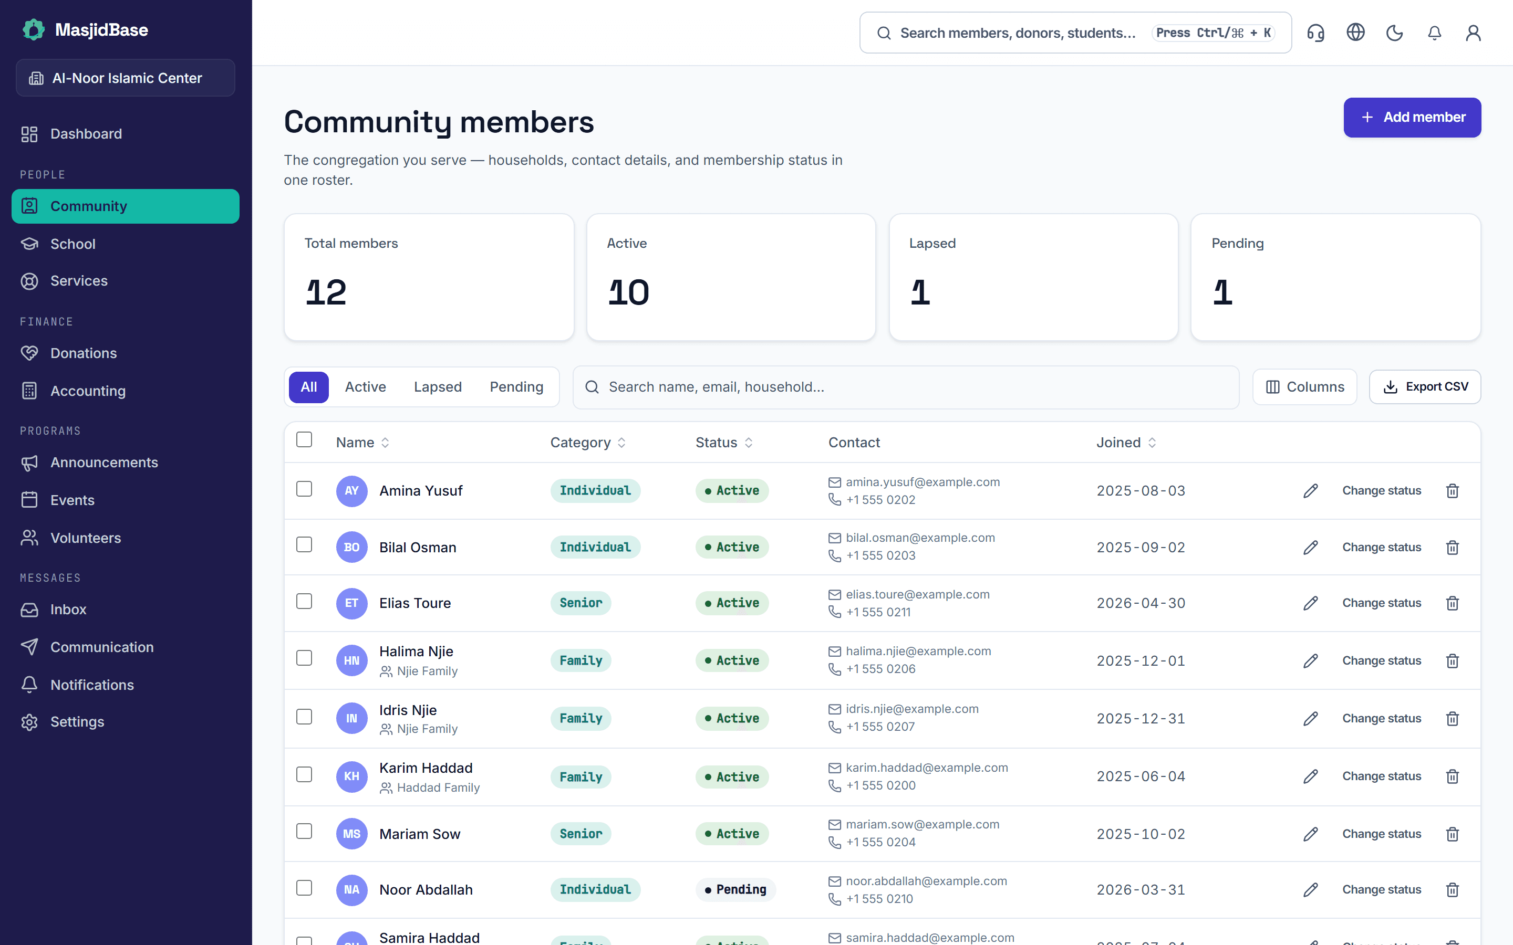Image resolution: width=1513 pixels, height=945 pixels.
Task: Check Mariam Sow's row checkbox
Action: pos(304,831)
